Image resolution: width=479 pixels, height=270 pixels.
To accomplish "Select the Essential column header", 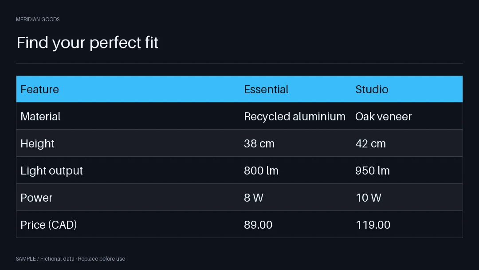I will tap(266, 89).
